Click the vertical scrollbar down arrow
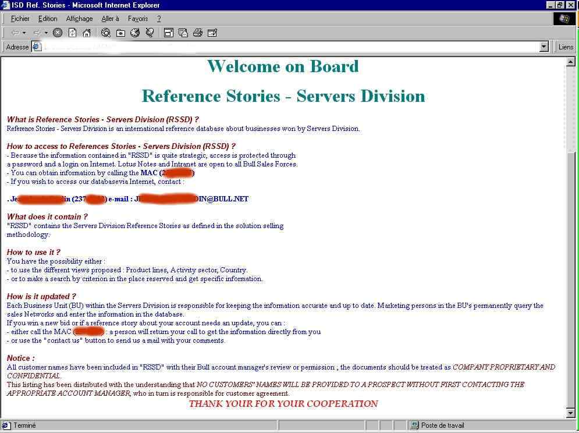Screen dimensions: 579x433 click(570, 413)
